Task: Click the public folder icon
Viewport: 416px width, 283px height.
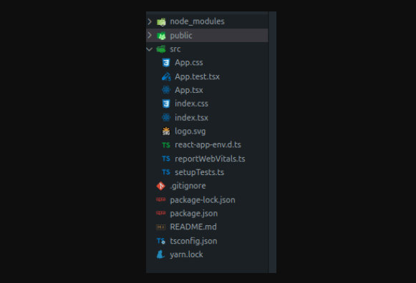Action: point(161,36)
